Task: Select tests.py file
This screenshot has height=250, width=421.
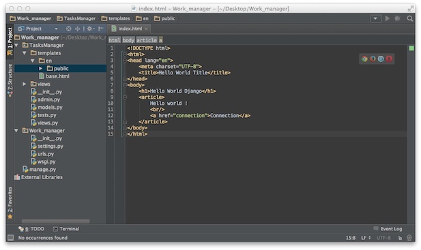Action: pos(44,115)
